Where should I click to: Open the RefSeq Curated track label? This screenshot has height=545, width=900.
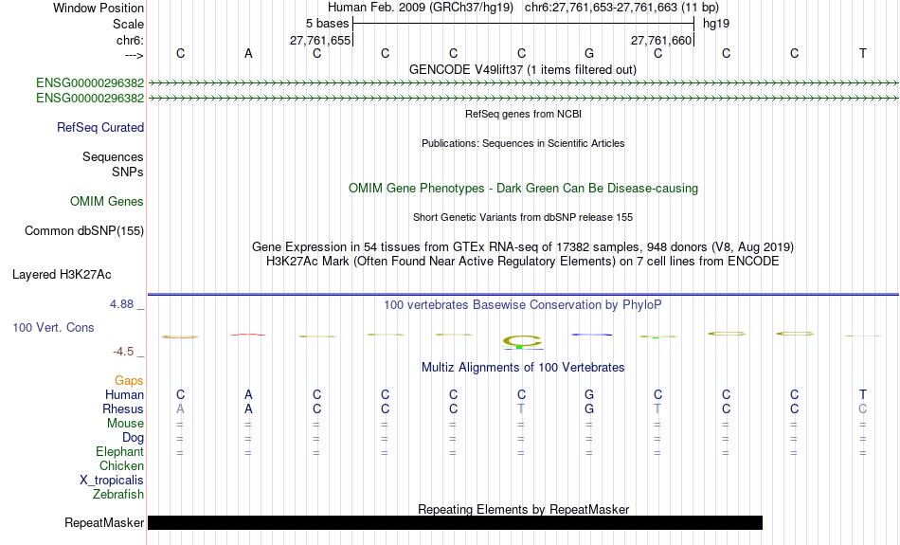(100, 128)
